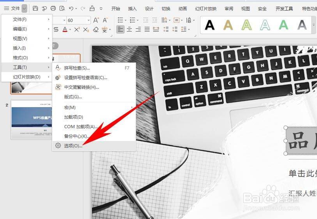317x219 pixels.
Task: Click the Subscript X₂ icon
Action: [x=86, y=30]
